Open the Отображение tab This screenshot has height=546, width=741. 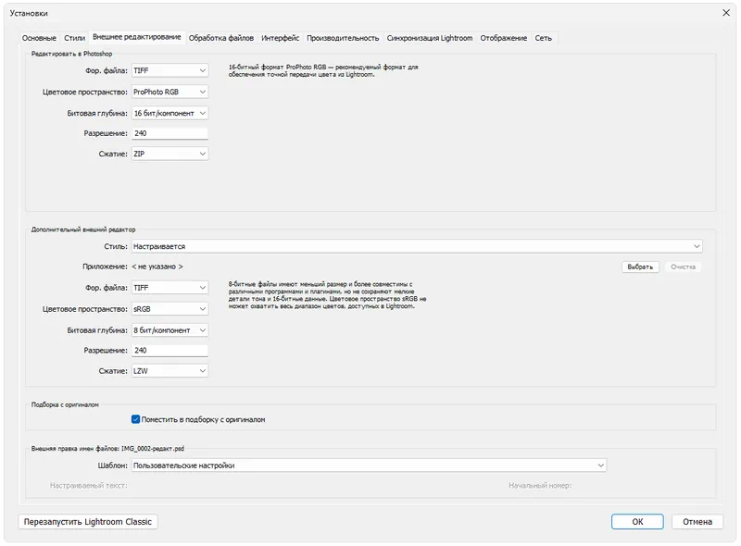click(503, 38)
